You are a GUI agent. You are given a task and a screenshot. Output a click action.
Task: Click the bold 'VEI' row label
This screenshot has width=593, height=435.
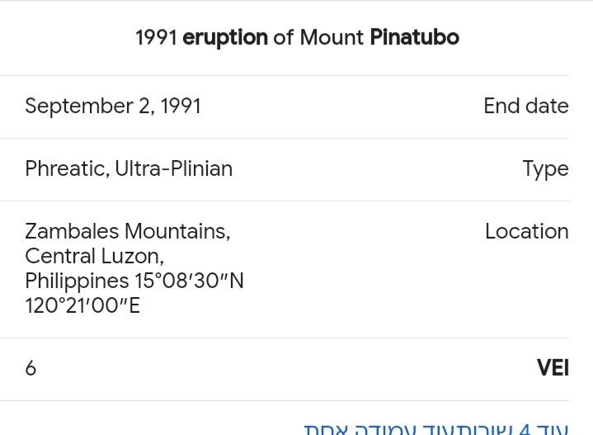click(553, 368)
